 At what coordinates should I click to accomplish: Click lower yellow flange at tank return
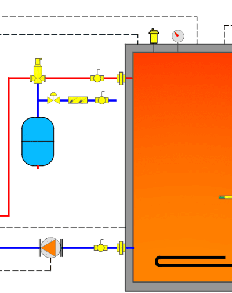tap(121, 248)
